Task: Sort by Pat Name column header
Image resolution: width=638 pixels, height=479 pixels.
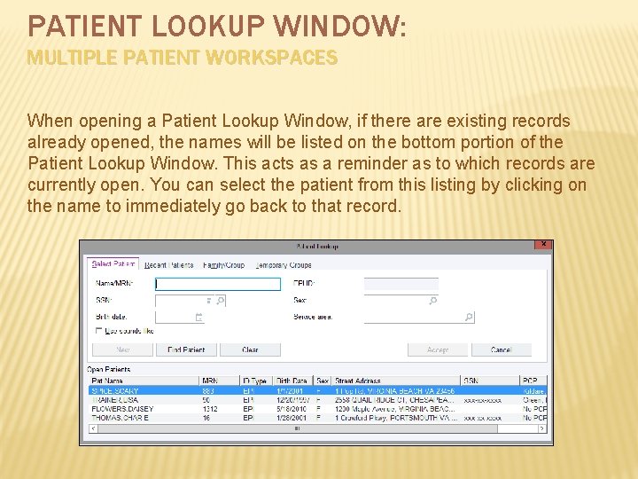Action: [x=144, y=381]
